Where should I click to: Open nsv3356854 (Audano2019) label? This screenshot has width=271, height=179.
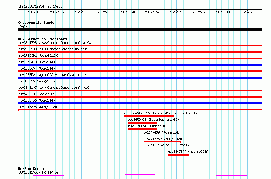[149, 126]
